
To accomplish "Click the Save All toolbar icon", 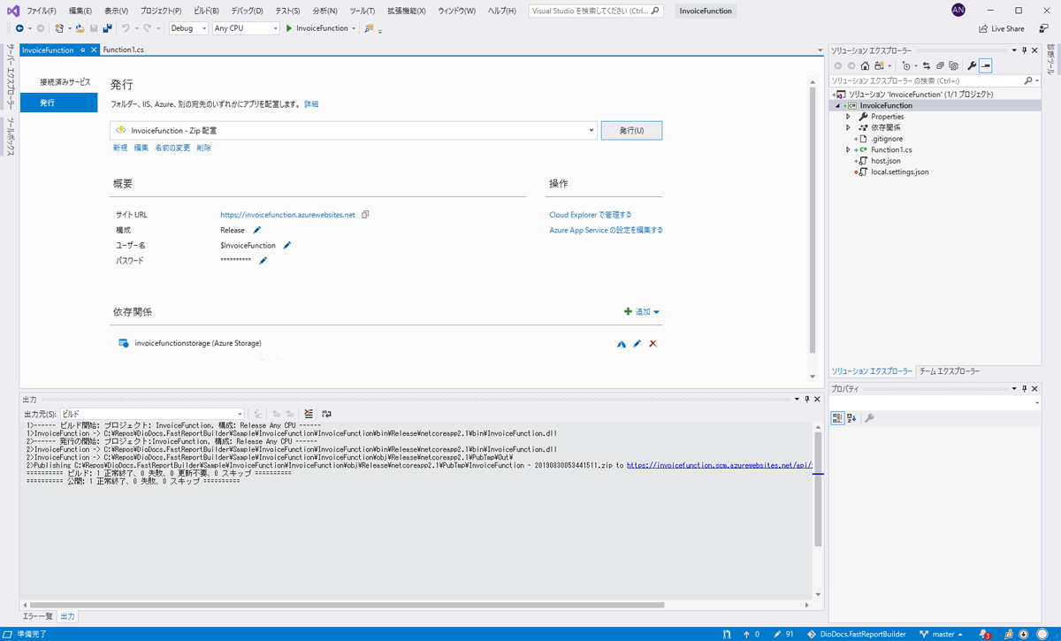I will tap(106, 28).
